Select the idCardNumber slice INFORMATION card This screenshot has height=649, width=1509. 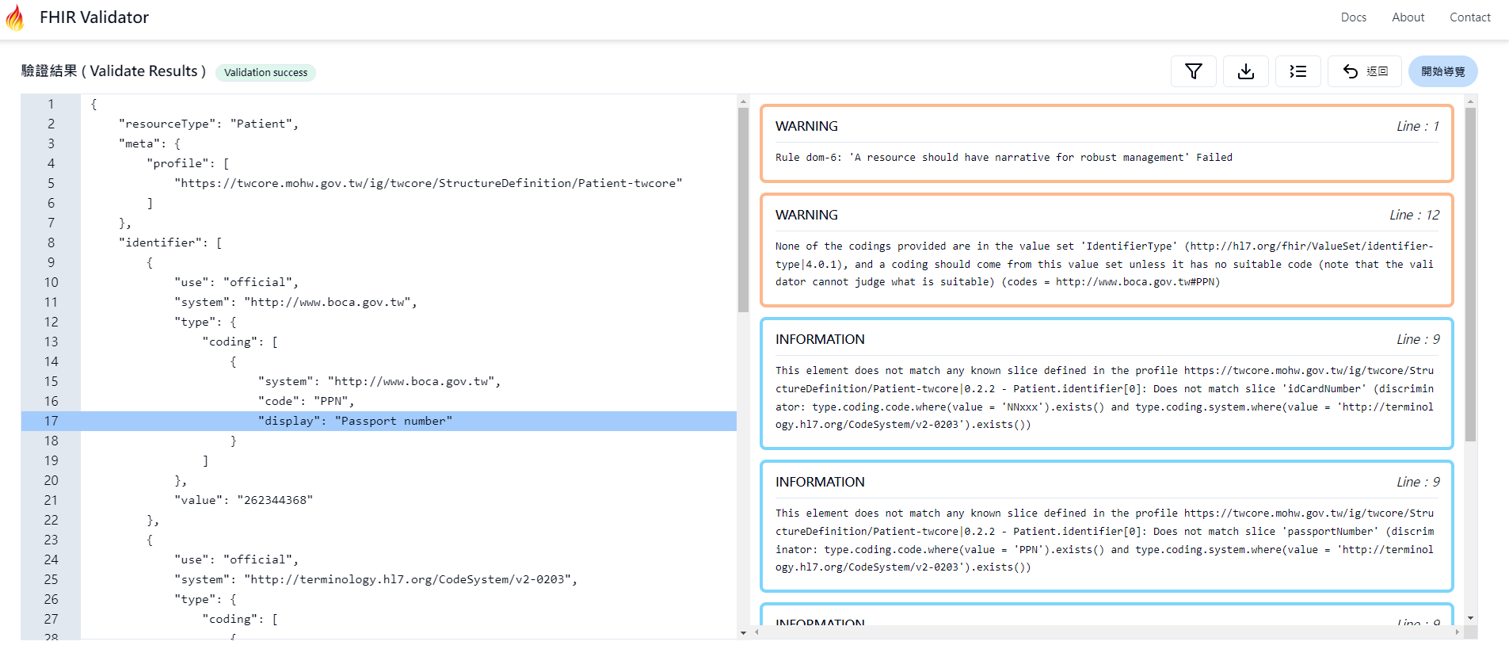1107,384
